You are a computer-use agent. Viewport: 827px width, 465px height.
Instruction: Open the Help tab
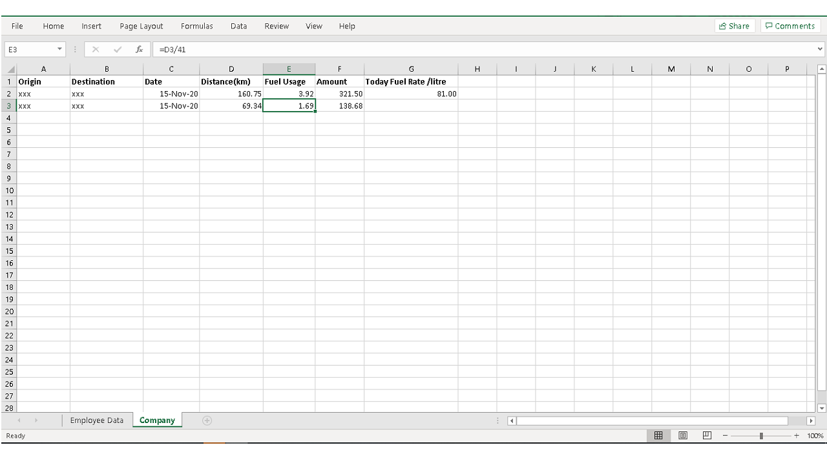click(x=347, y=26)
